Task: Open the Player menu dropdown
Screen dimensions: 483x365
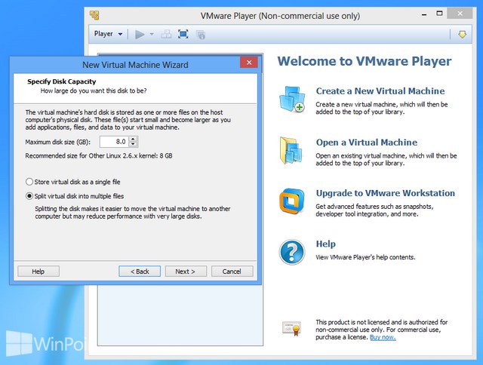Action: pos(108,34)
